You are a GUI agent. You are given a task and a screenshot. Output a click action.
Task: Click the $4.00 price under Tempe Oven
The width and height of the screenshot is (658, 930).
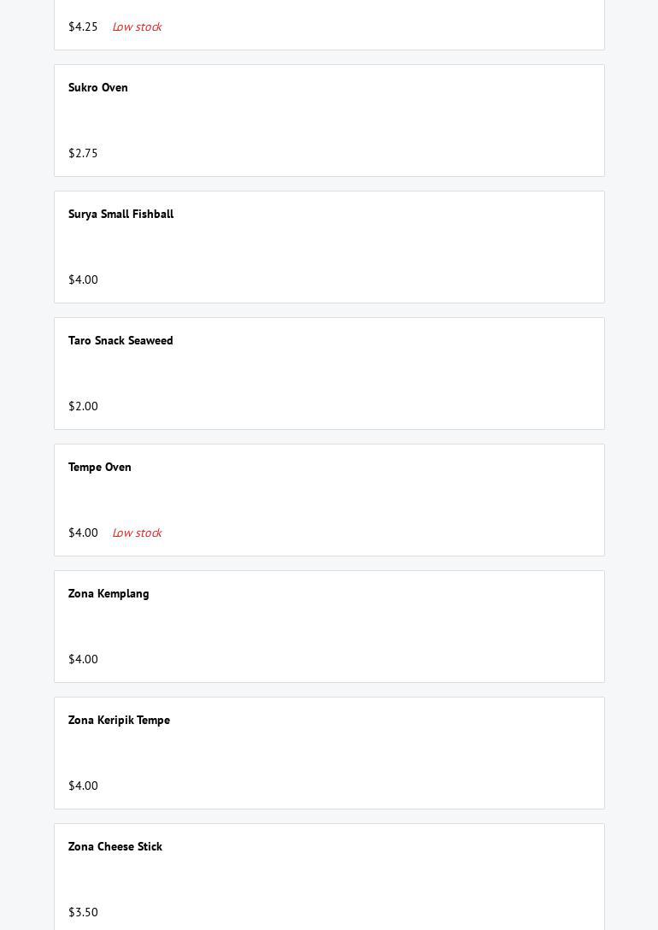pos(83,533)
